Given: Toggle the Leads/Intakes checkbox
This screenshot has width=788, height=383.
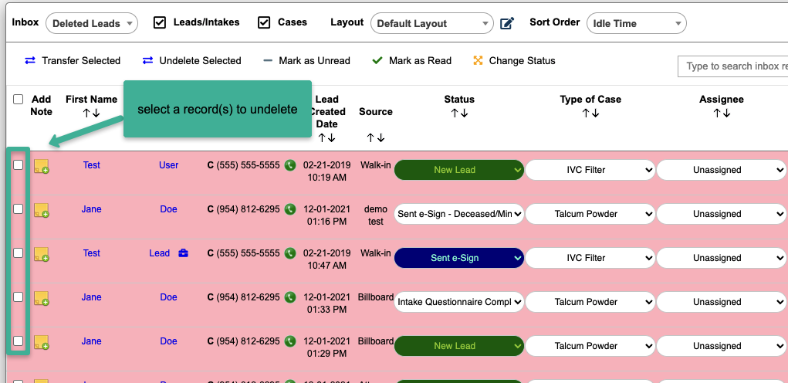Looking at the screenshot, I should point(160,22).
